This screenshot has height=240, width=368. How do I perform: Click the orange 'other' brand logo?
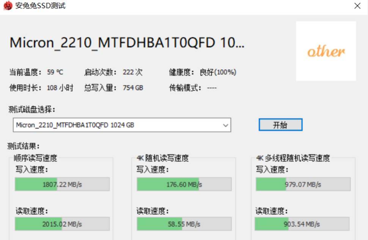tap(326, 51)
